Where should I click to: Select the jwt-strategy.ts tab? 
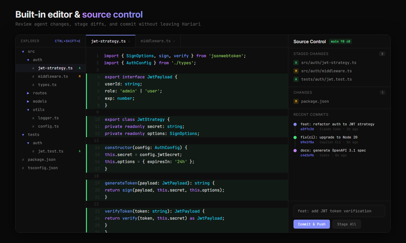coord(108,41)
